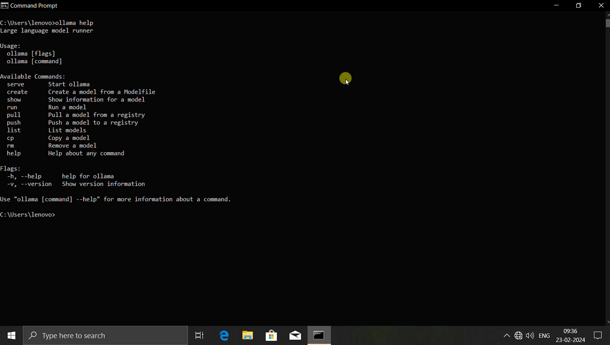
Task: Open Task View from the taskbar
Action: (x=199, y=335)
